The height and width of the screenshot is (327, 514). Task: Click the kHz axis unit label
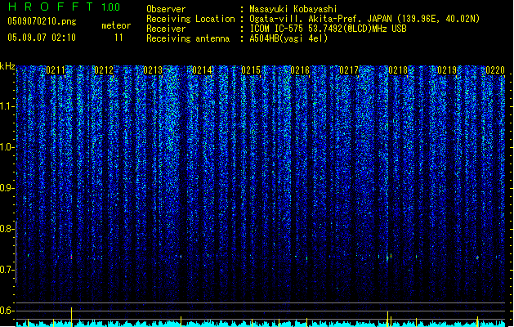coord(7,66)
